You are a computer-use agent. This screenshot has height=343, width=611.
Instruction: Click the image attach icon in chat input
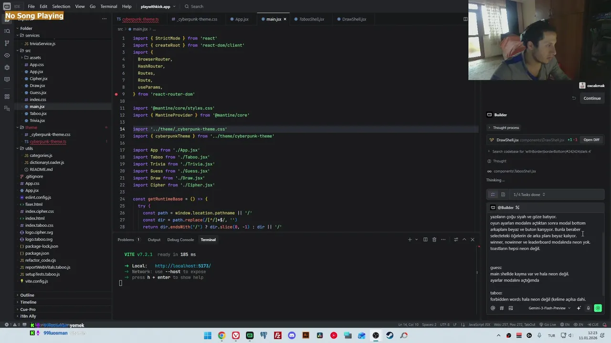[x=510, y=308]
